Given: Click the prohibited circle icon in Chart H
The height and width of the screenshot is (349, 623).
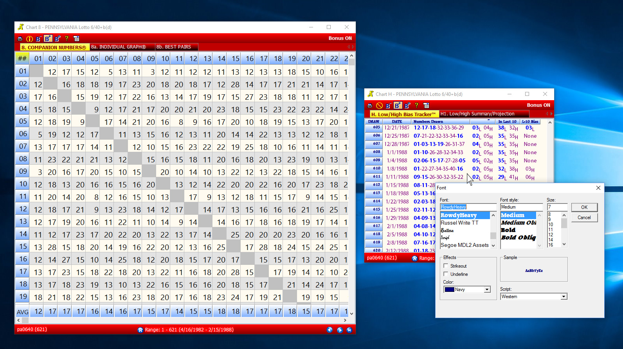Looking at the screenshot, I should (x=379, y=106).
